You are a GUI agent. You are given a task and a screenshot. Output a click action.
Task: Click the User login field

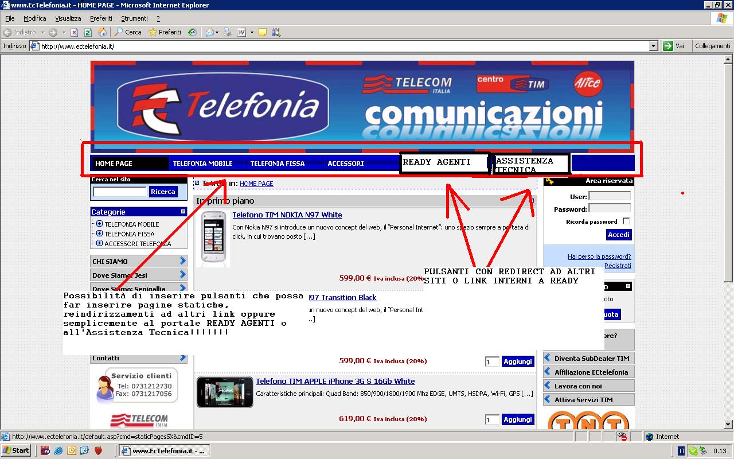coord(610,196)
